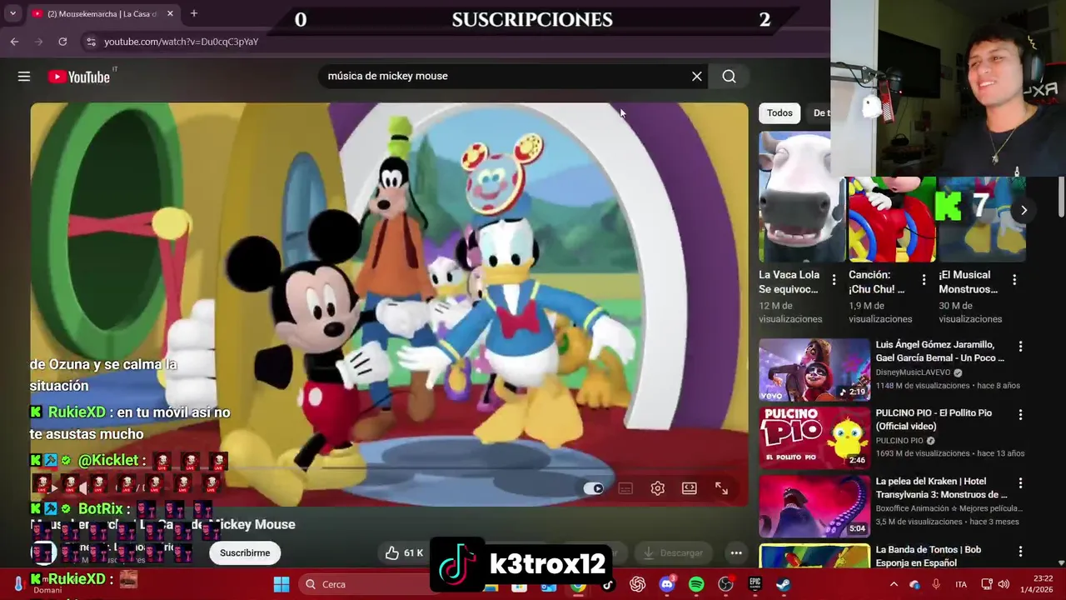The image size is (1066, 600).
Task: Open Spotify from the taskbar
Action: click(696, 584)
